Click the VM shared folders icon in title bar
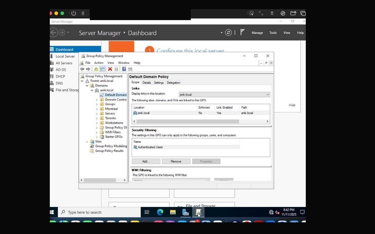 [293, 14]
